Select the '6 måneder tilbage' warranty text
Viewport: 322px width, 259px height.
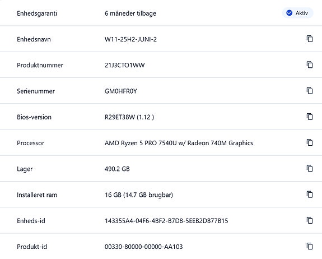[x=130, y=13]
